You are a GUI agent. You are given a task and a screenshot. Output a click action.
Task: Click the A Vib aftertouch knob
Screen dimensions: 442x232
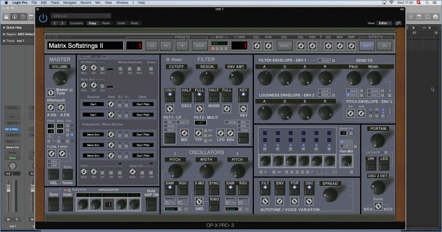point(51,107)
